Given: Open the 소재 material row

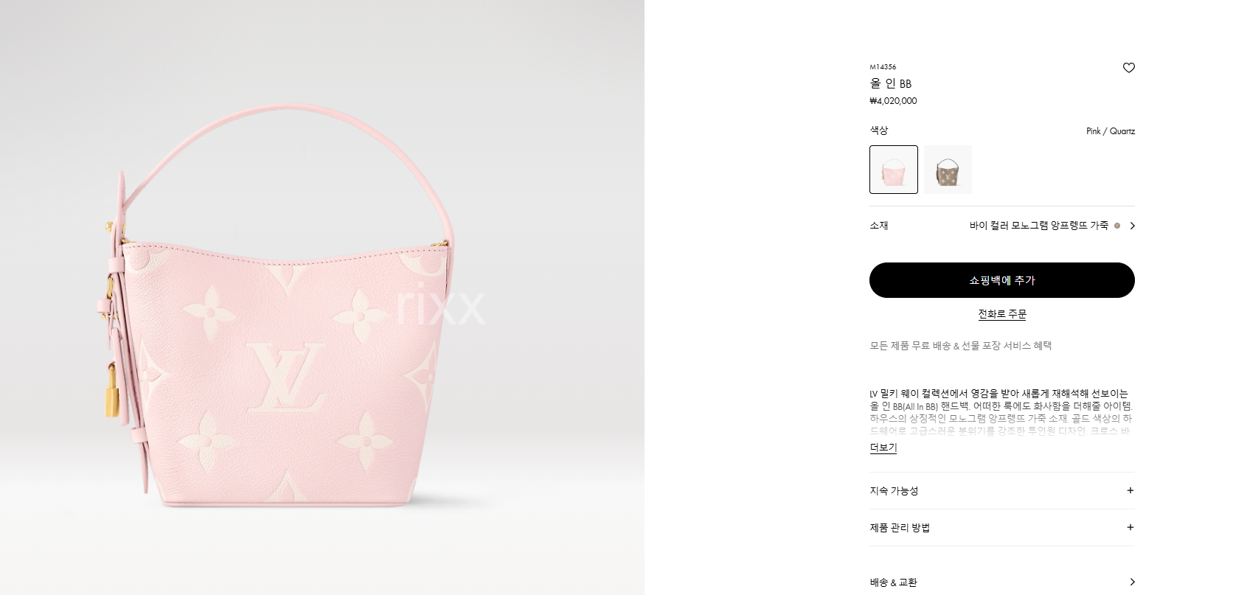Looking at the screenshot, I should pyautogui.click(x=1001, y=226).
